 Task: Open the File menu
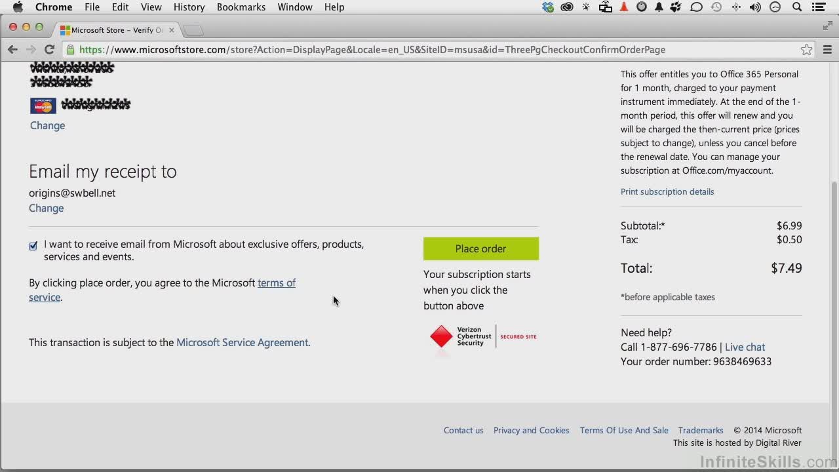[92, 7]
